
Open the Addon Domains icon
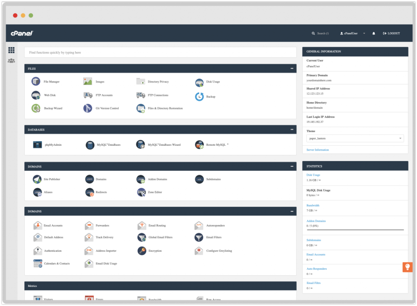(140, 179)
